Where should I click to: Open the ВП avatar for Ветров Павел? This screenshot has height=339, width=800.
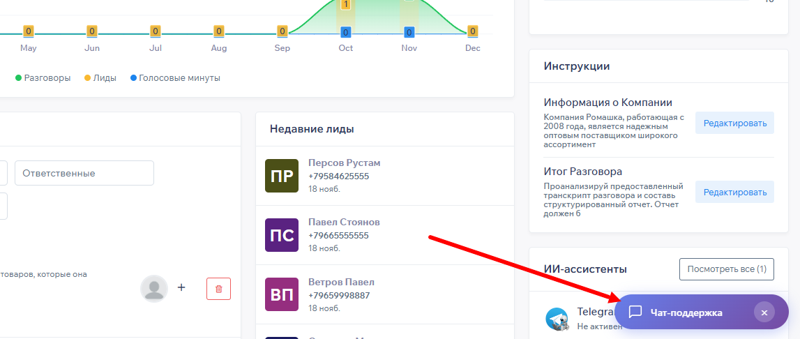(x=282, y=294)
